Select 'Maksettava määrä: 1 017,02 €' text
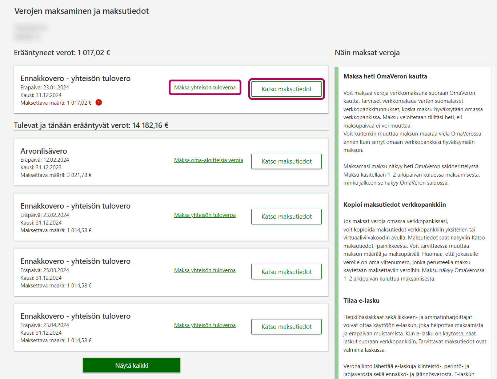The image size is (497, 379). 56,103
